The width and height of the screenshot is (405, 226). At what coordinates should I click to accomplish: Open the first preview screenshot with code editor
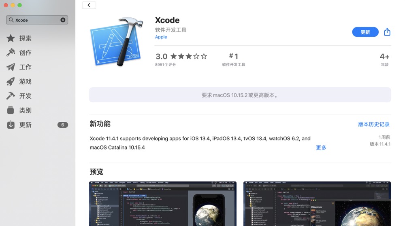coord(163,204)
